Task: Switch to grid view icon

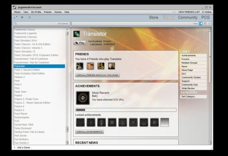Action: [x=210, y=24]
